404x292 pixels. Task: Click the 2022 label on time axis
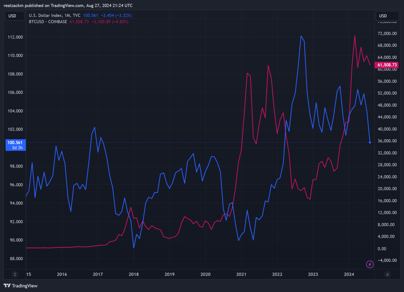coord(277,274)
